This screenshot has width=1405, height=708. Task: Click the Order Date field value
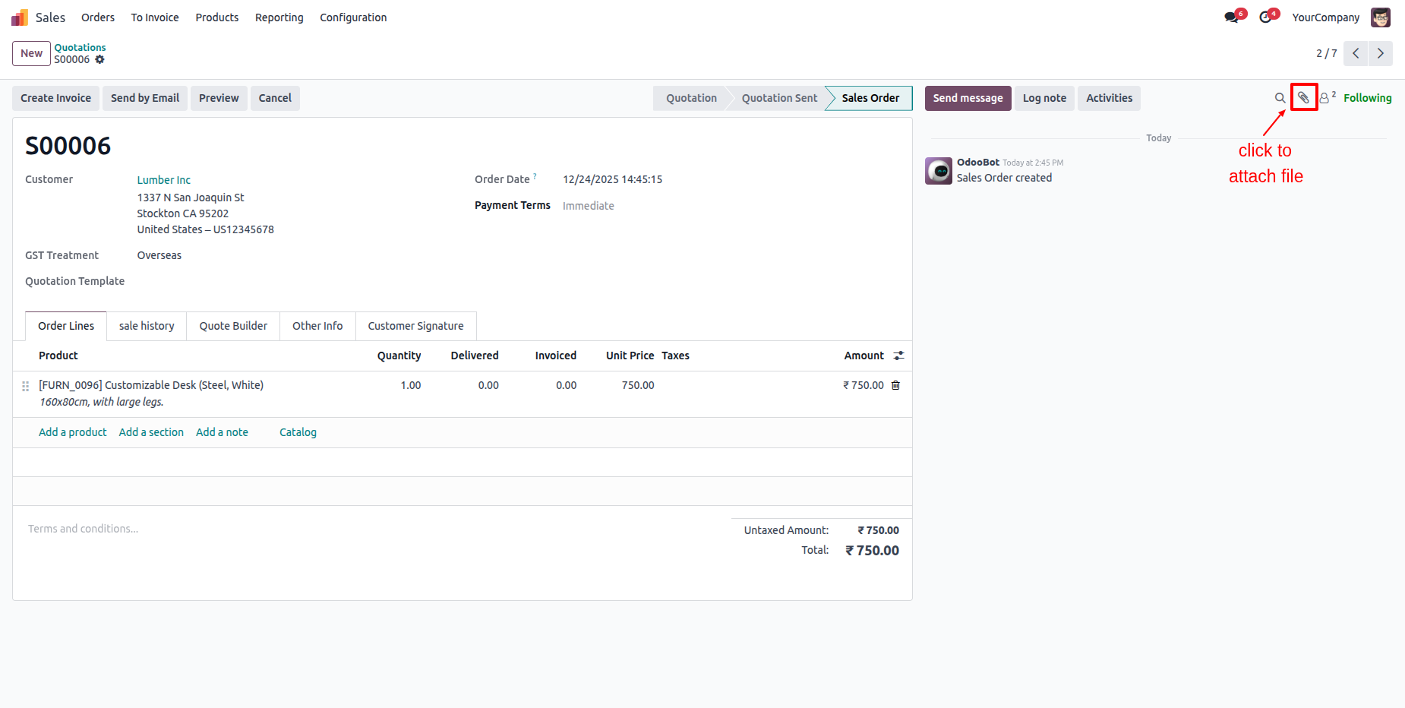[612, 179]
